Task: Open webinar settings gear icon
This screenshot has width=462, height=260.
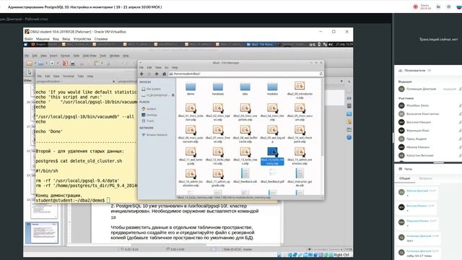Action: (449, 6)
